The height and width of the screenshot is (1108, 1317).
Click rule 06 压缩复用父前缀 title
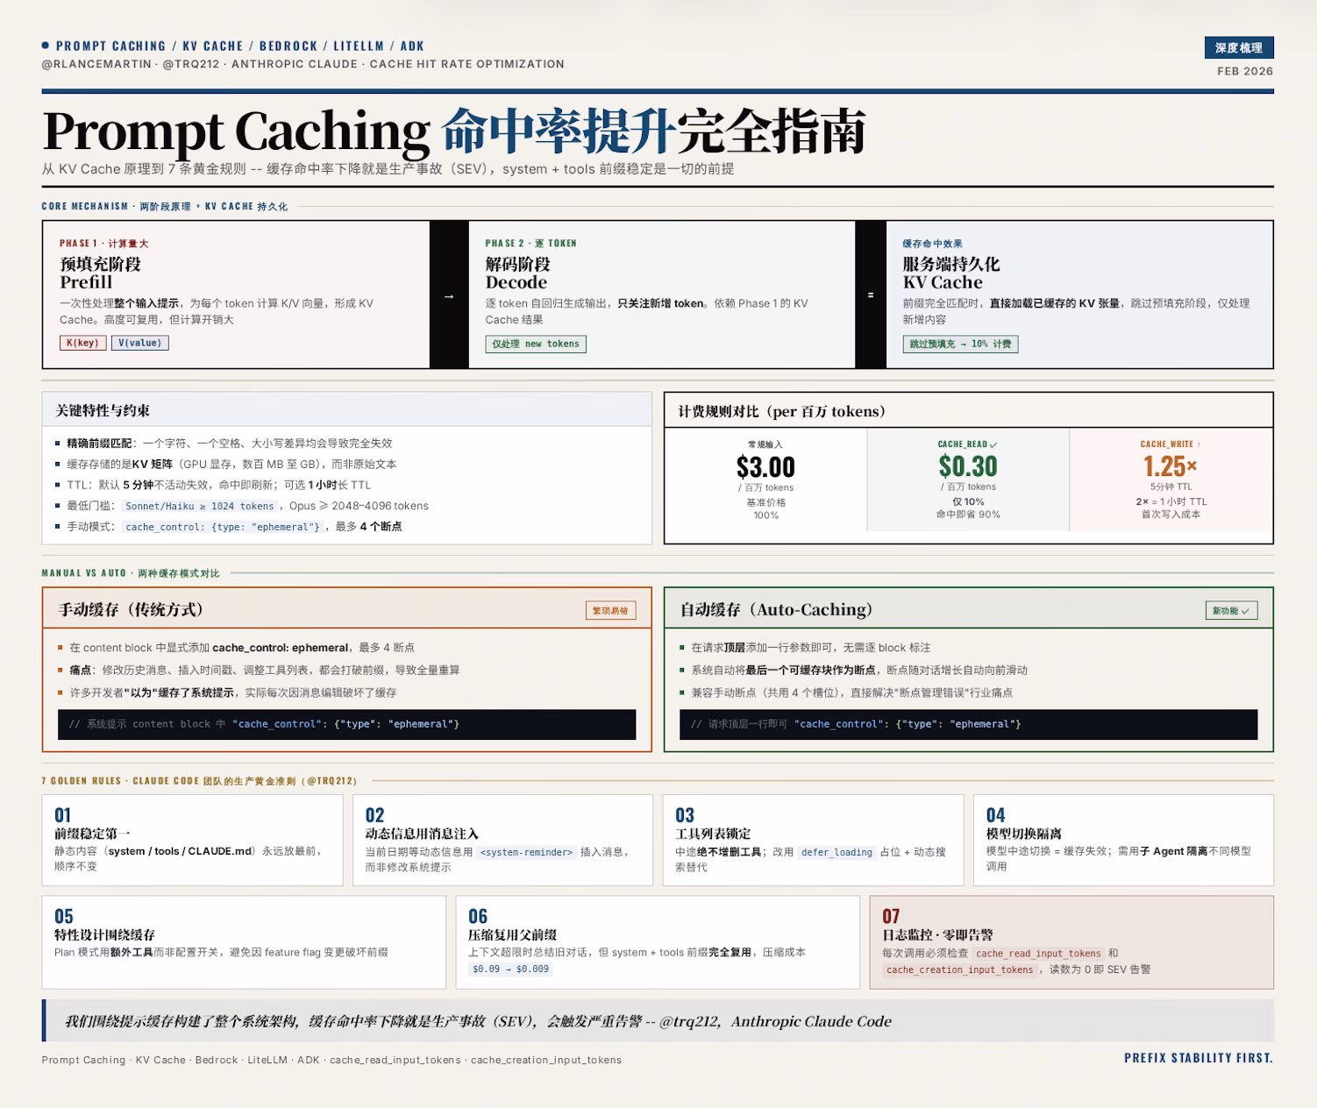(x=512, y=934)
